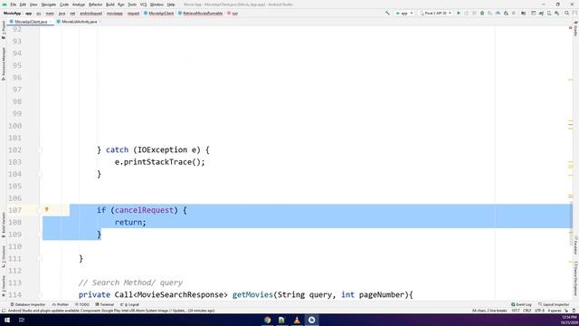Viewport: 579px width, 326px height.
Task: Open the Build menu
Action: tap(110, 5)
